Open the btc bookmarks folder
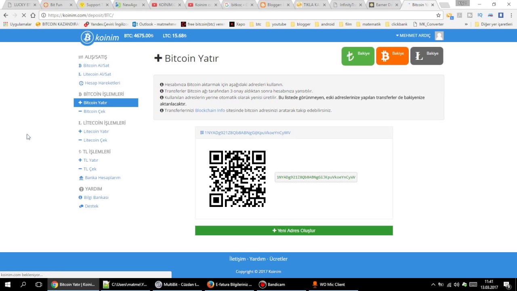This screenshot has width=517, height=291. click(255, 24)
